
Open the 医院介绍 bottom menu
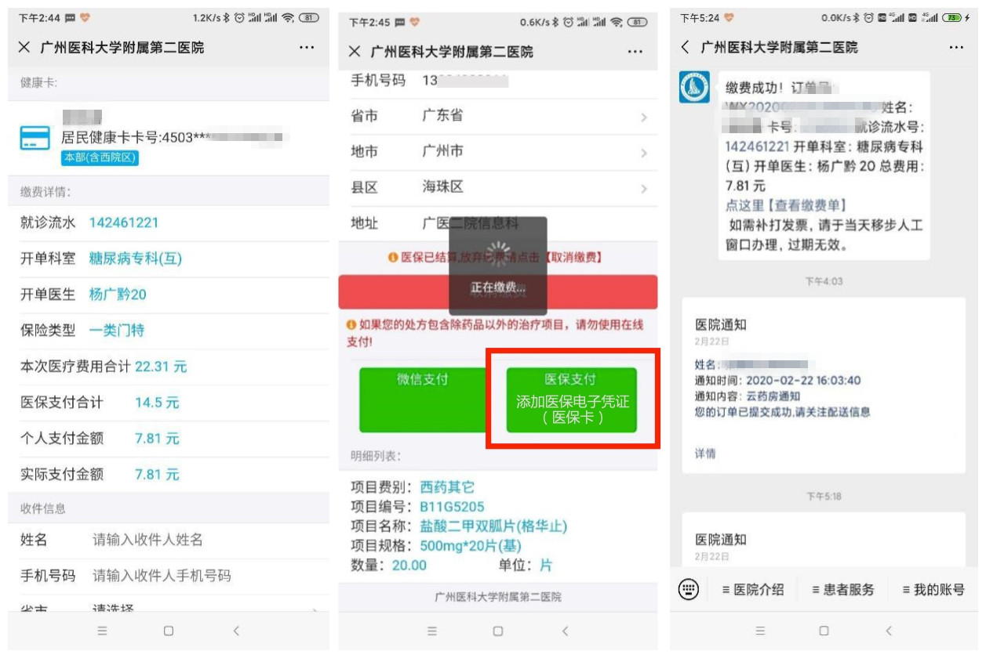coord(752,589)
